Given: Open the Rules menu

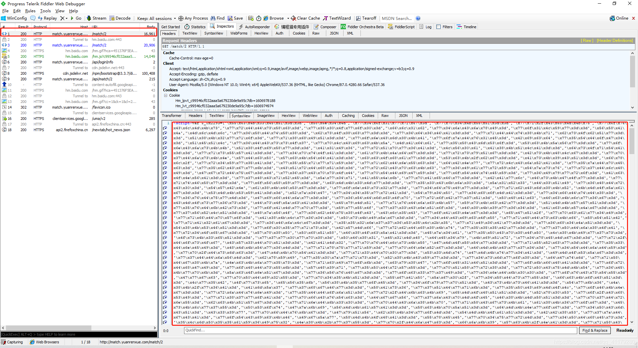Looking at the screenshot, I should click(30, 11).
